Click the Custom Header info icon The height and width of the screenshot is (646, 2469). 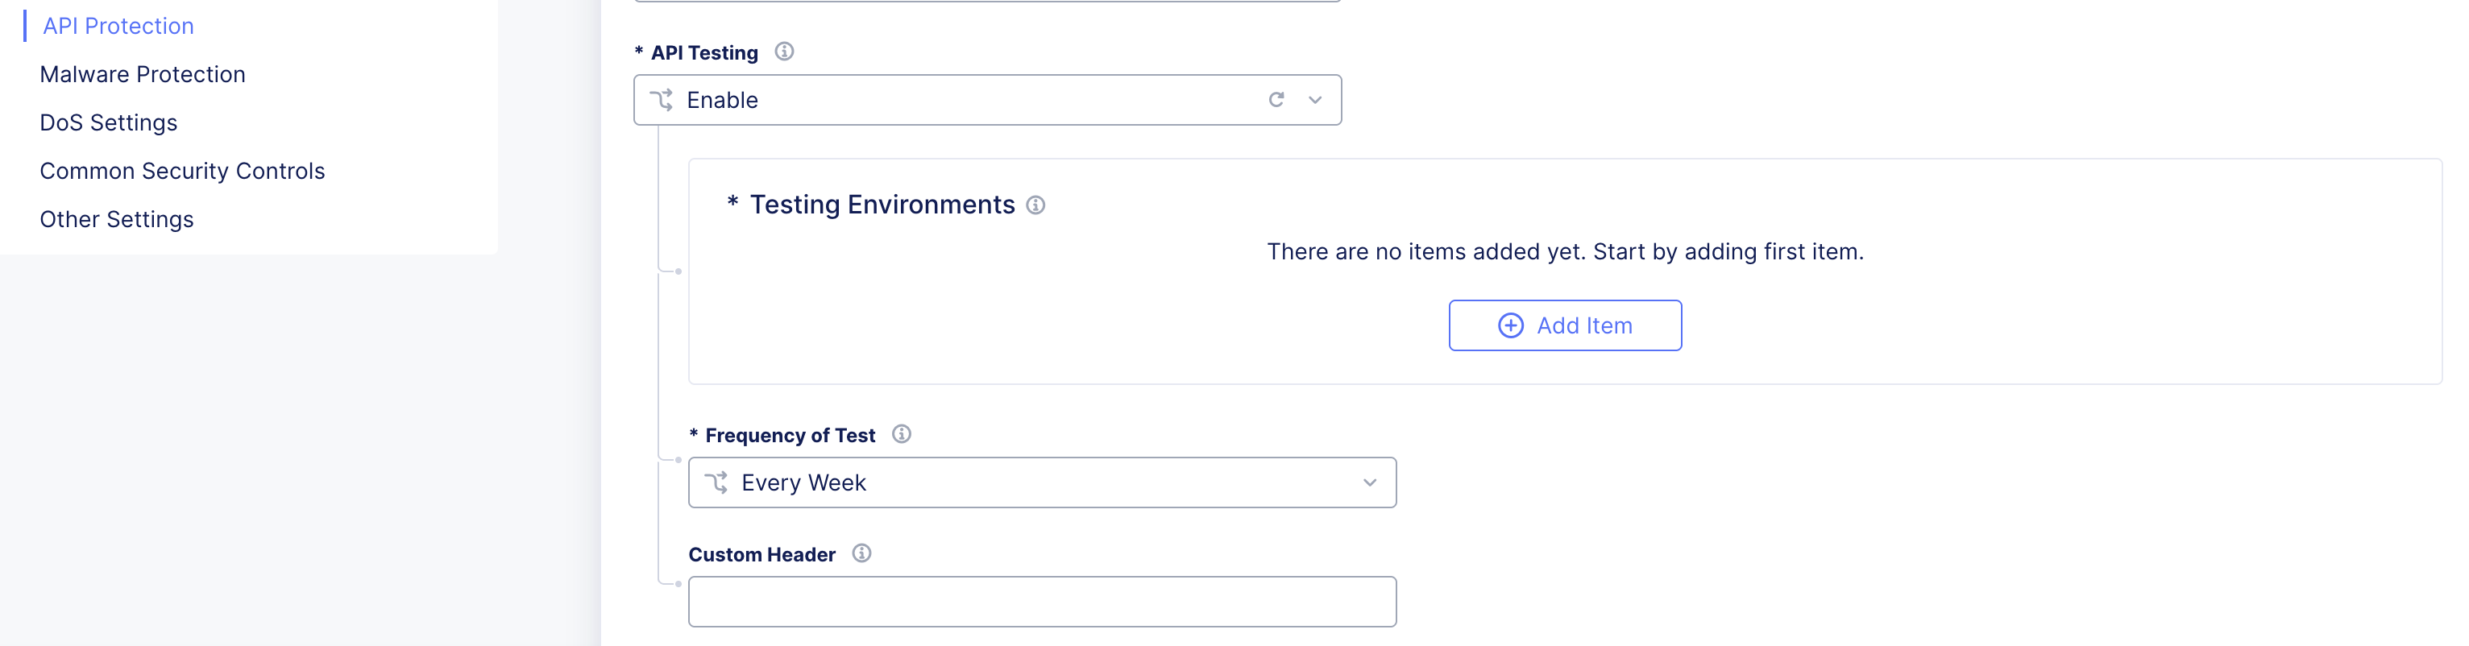tap(861, 553)
